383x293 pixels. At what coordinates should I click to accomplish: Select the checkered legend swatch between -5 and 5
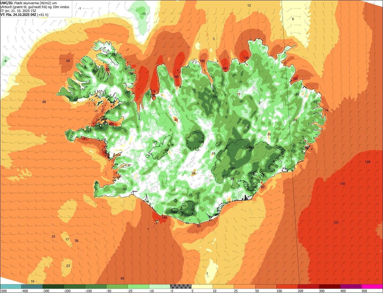pos(181,286)
